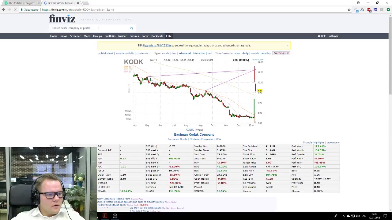Click the network tray icon
The width and height of the screenshot is (392, 220).
click(353, 216)
